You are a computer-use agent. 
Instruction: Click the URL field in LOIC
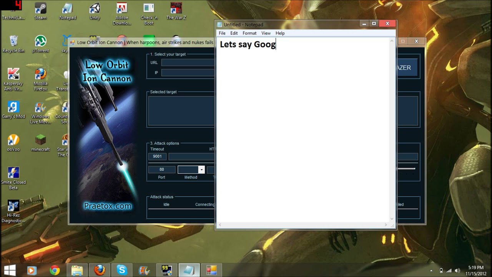188,62
